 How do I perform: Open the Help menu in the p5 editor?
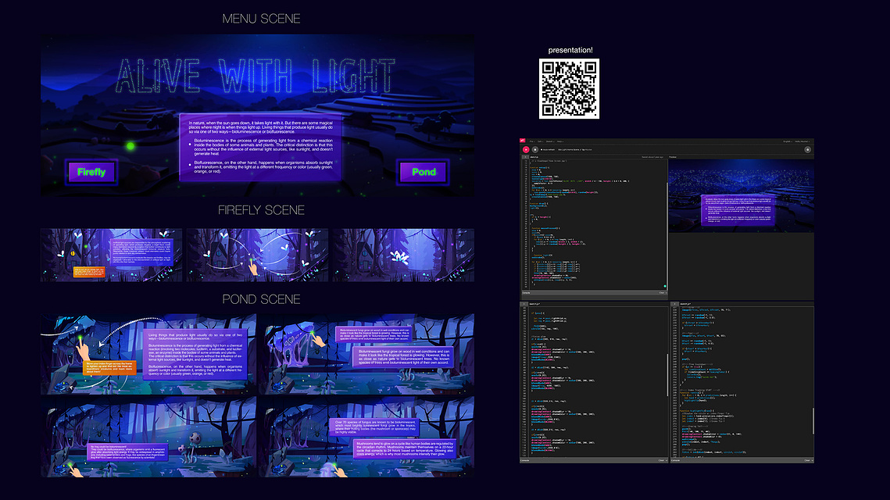(559, 141)
